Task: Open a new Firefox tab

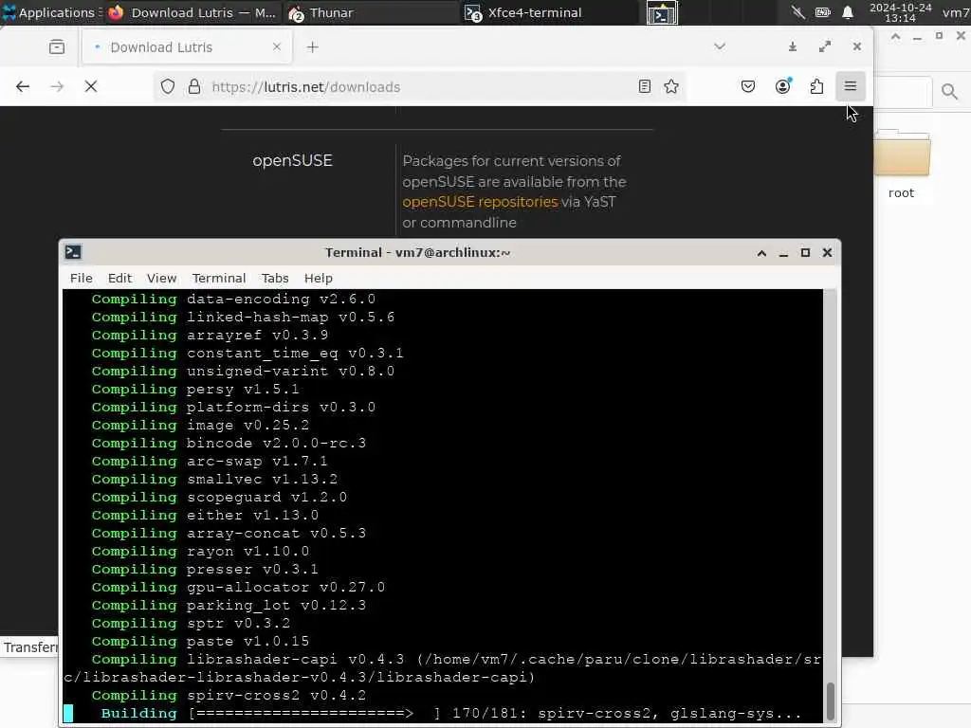Action: tap(313, 47)
